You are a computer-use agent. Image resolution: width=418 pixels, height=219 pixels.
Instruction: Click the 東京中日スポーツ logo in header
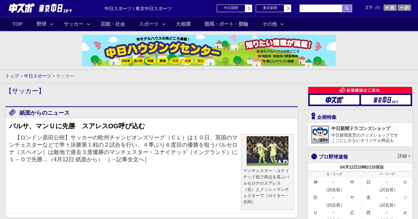tap(55, 8)
